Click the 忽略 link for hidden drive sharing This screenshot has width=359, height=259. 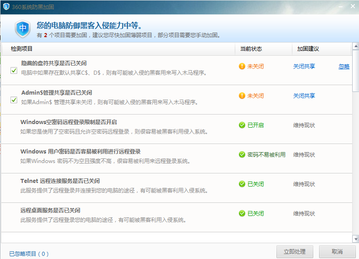tap(344, 67)
